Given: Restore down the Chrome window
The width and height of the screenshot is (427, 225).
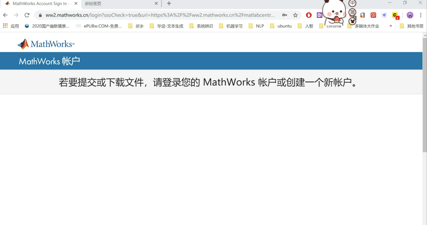Looking at the screenshot, I should [405, 3].
